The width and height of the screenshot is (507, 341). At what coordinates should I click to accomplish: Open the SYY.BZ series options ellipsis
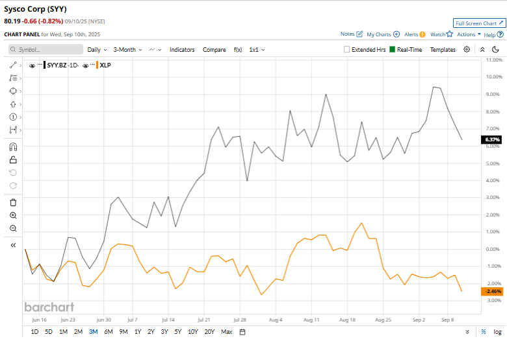40,64
